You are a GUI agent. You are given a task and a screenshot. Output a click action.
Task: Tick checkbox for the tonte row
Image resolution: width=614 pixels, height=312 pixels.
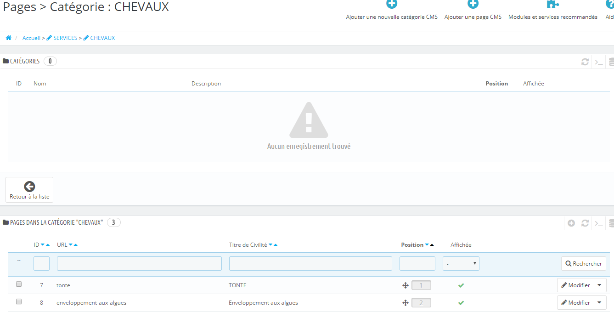pyautogui.click(x=19, y=284)
